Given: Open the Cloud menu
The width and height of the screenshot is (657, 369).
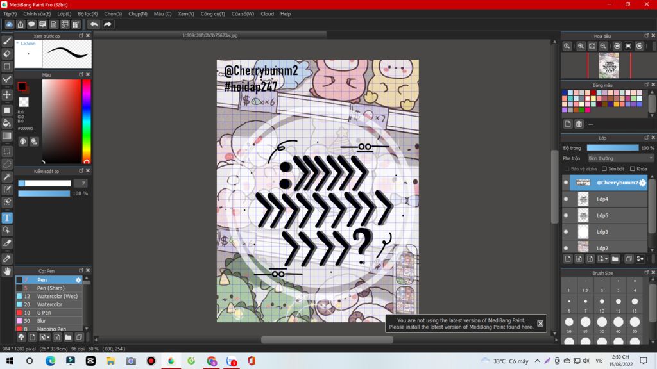Looking at the screenshot, I should [268, 14].
